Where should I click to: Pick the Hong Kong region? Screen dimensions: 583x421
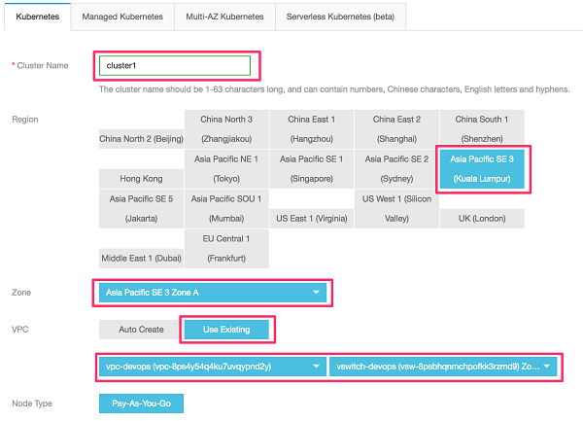(141, 180)
